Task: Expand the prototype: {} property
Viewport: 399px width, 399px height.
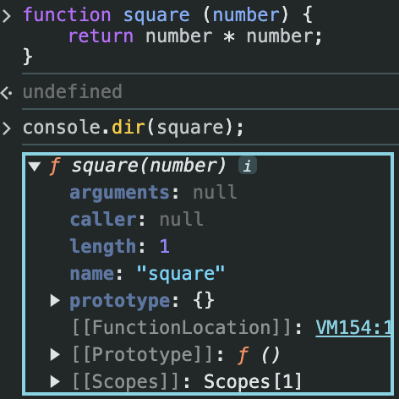Action: (x=55, y=301)
